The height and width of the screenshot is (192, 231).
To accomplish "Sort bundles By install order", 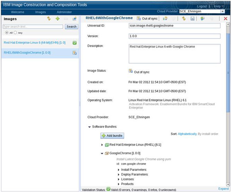I will tap(208, 134).
